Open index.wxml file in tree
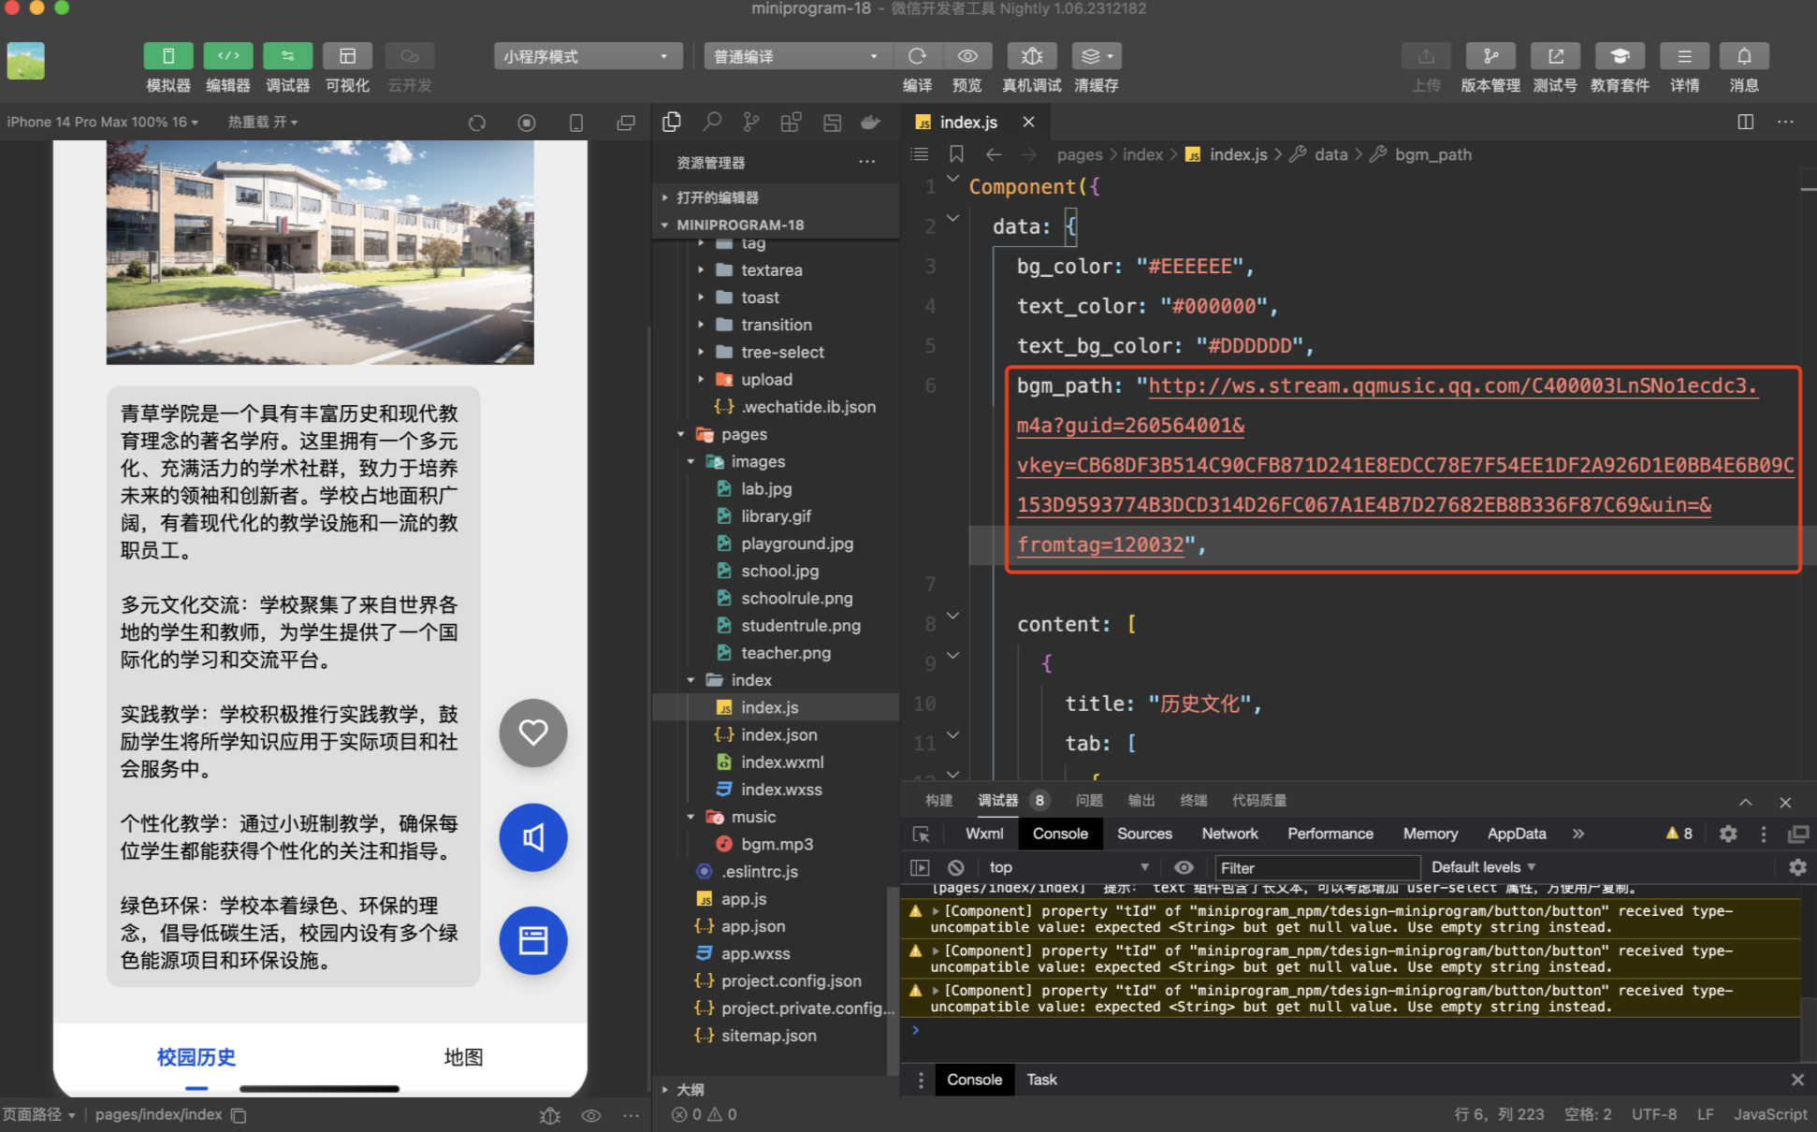Screen dimensions: 1817x1132 point(782,762)
